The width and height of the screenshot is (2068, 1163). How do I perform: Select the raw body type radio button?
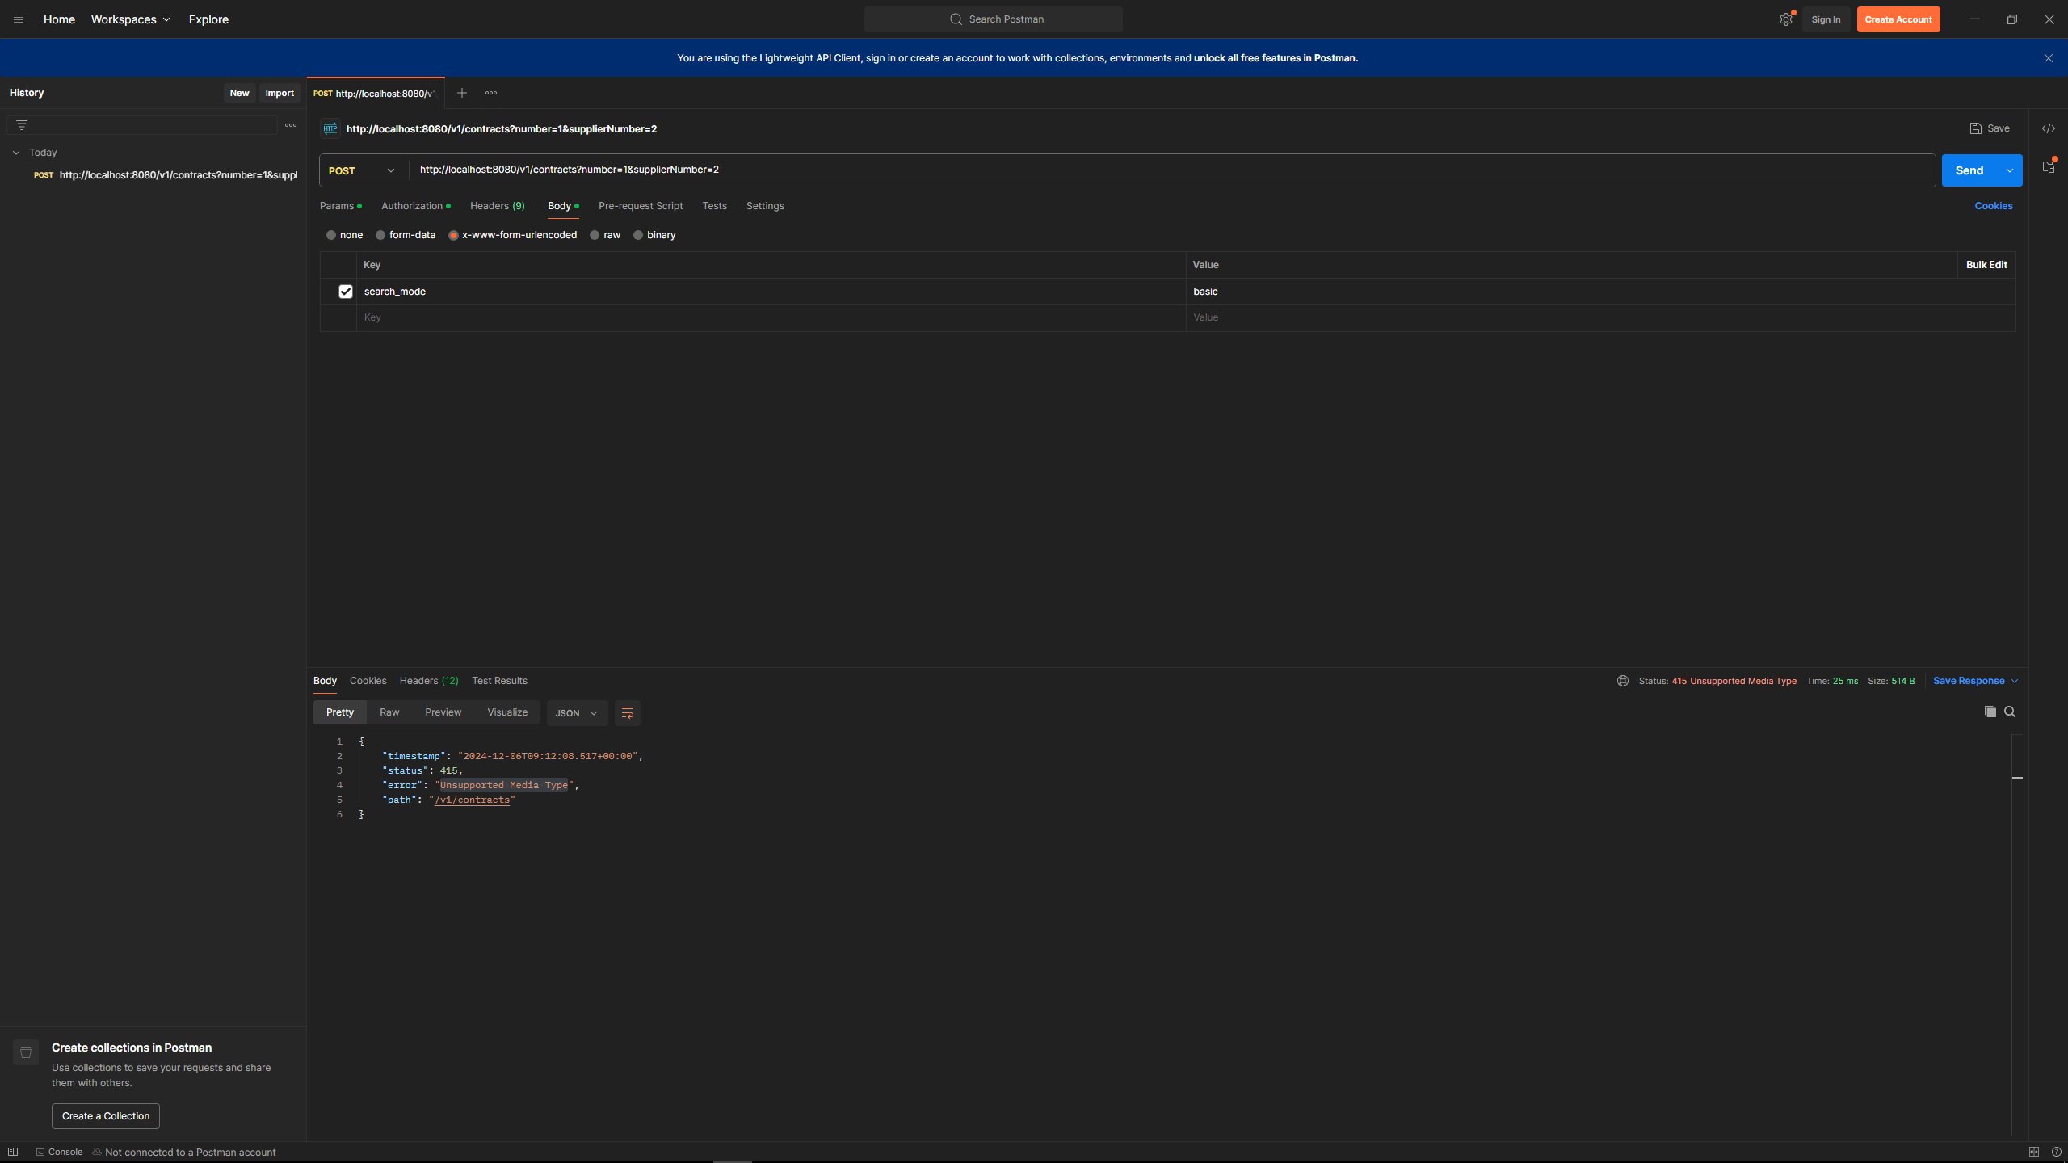pyautogui.click(x=595, y=235)
